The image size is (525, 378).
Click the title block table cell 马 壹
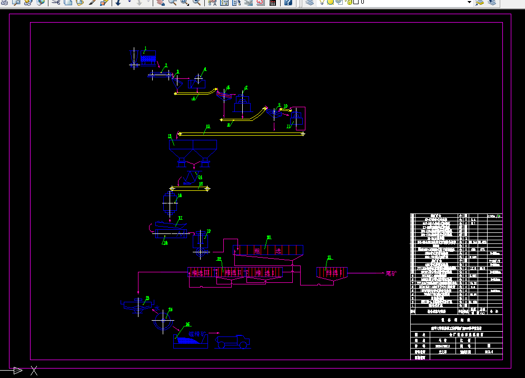pyautogui.click(x=443, y=340)
